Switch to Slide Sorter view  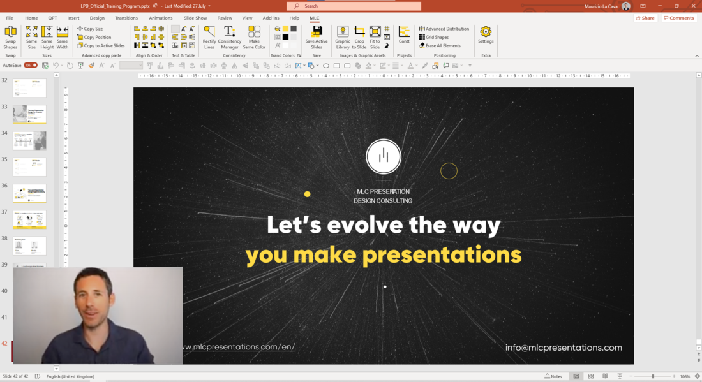coord(590,376)
